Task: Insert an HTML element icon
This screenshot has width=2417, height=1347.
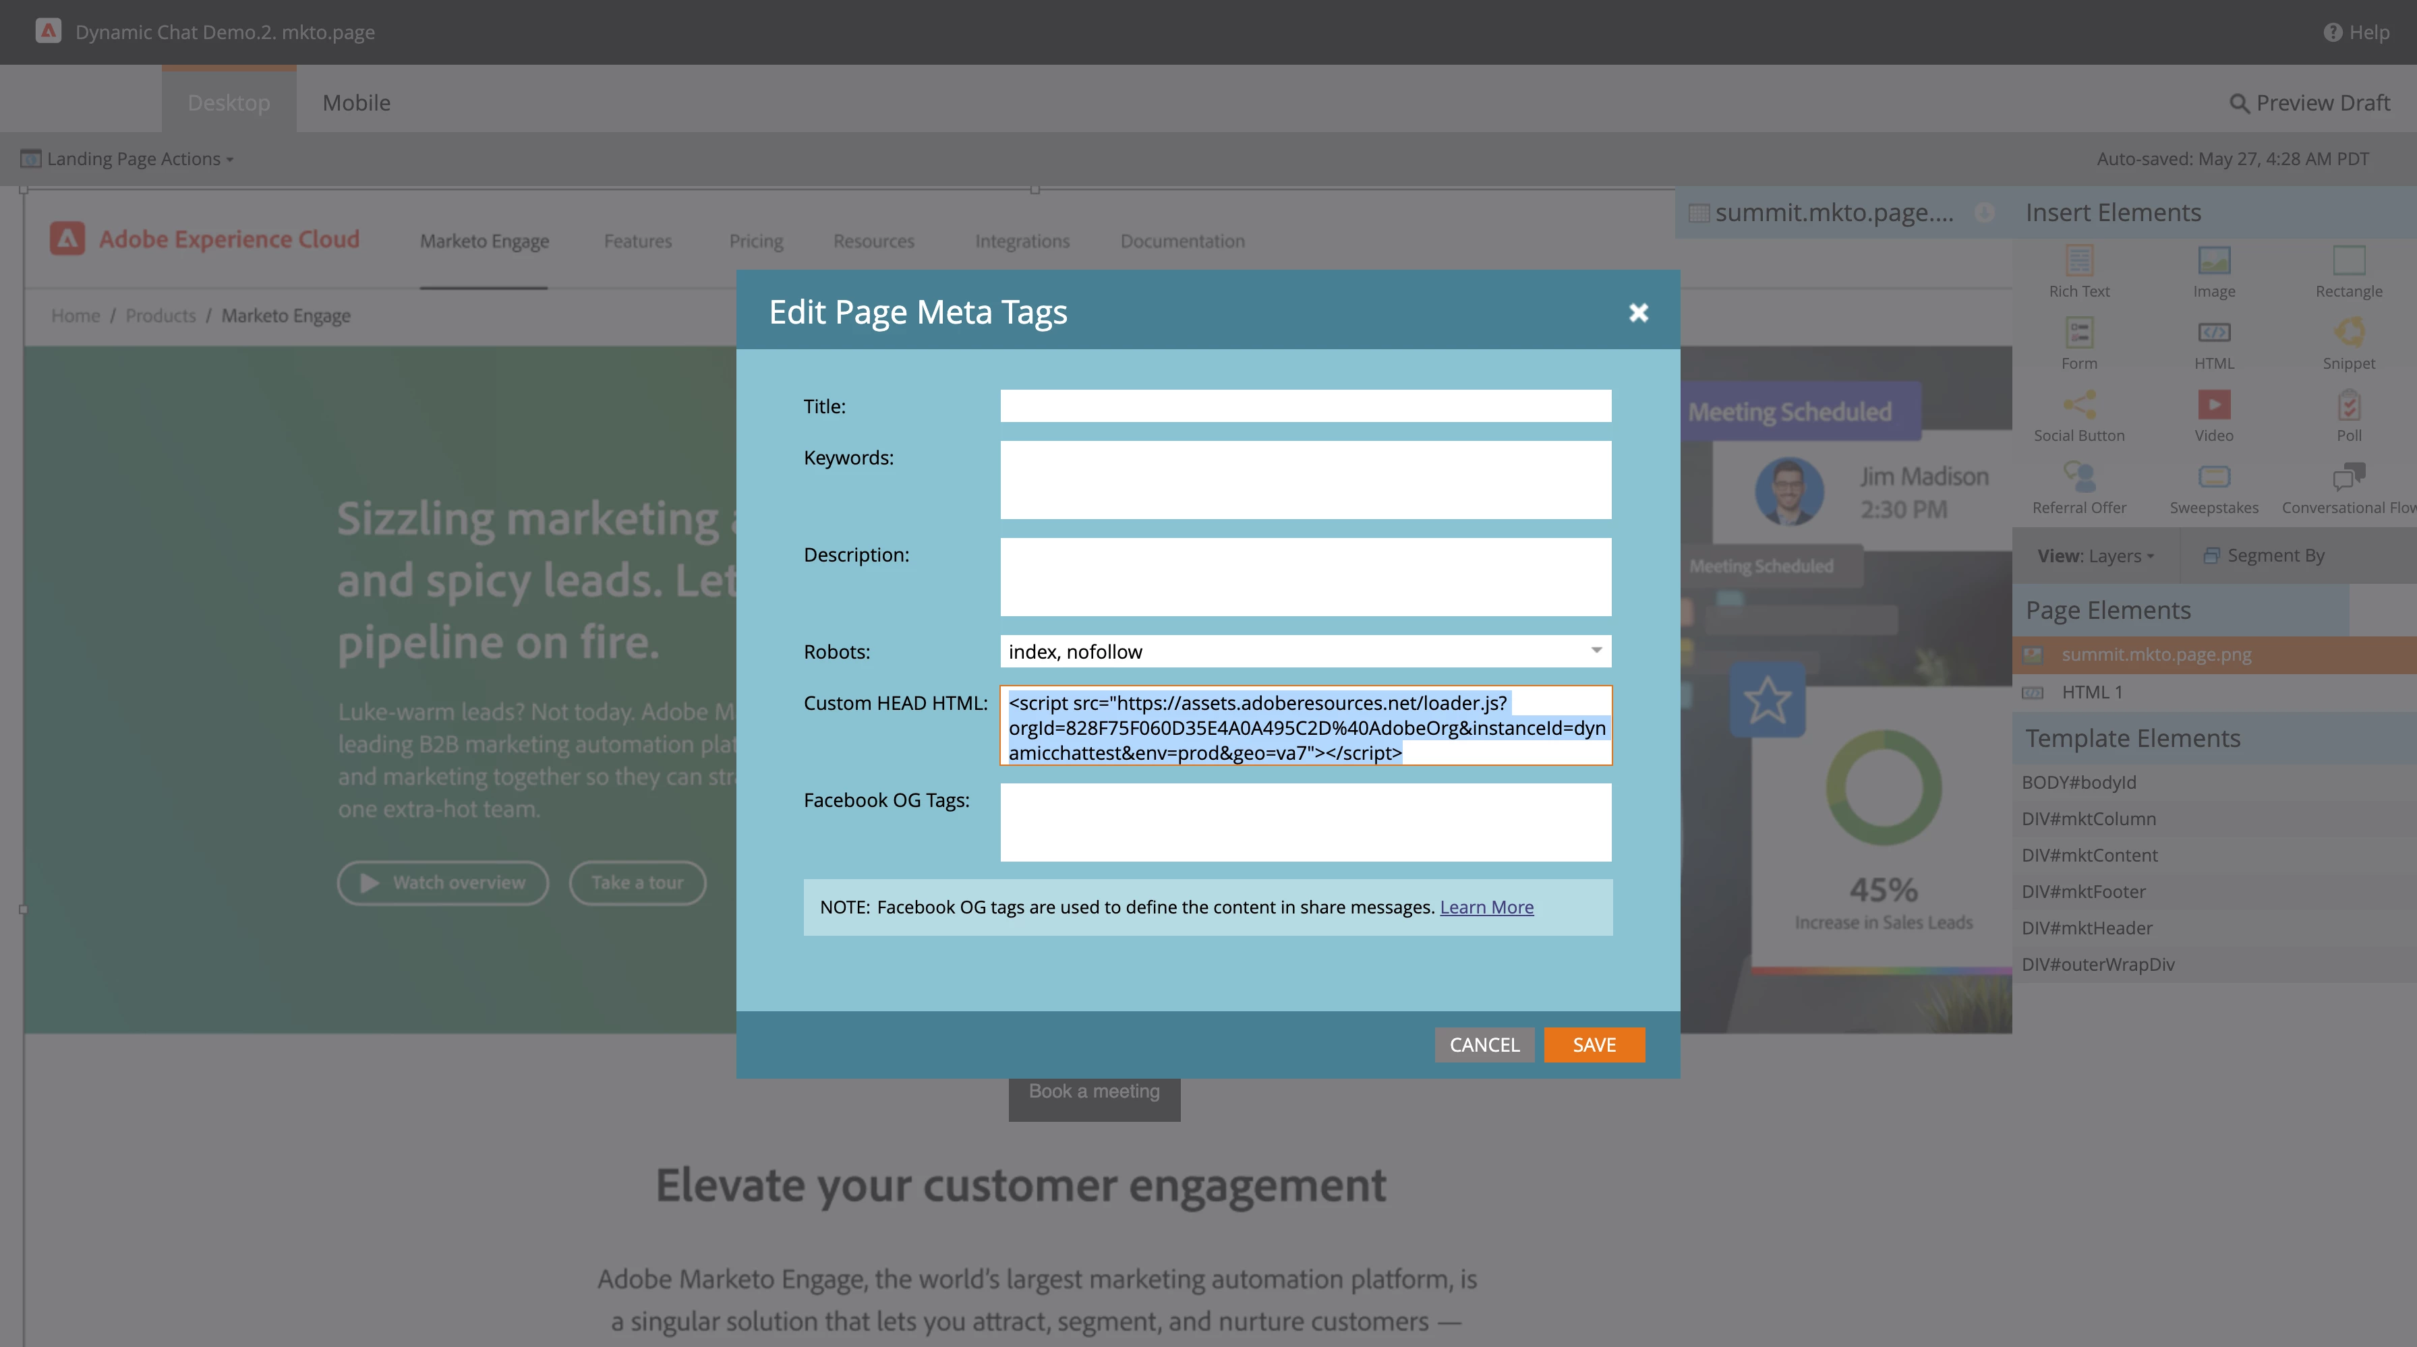Action: [2213, 333]
